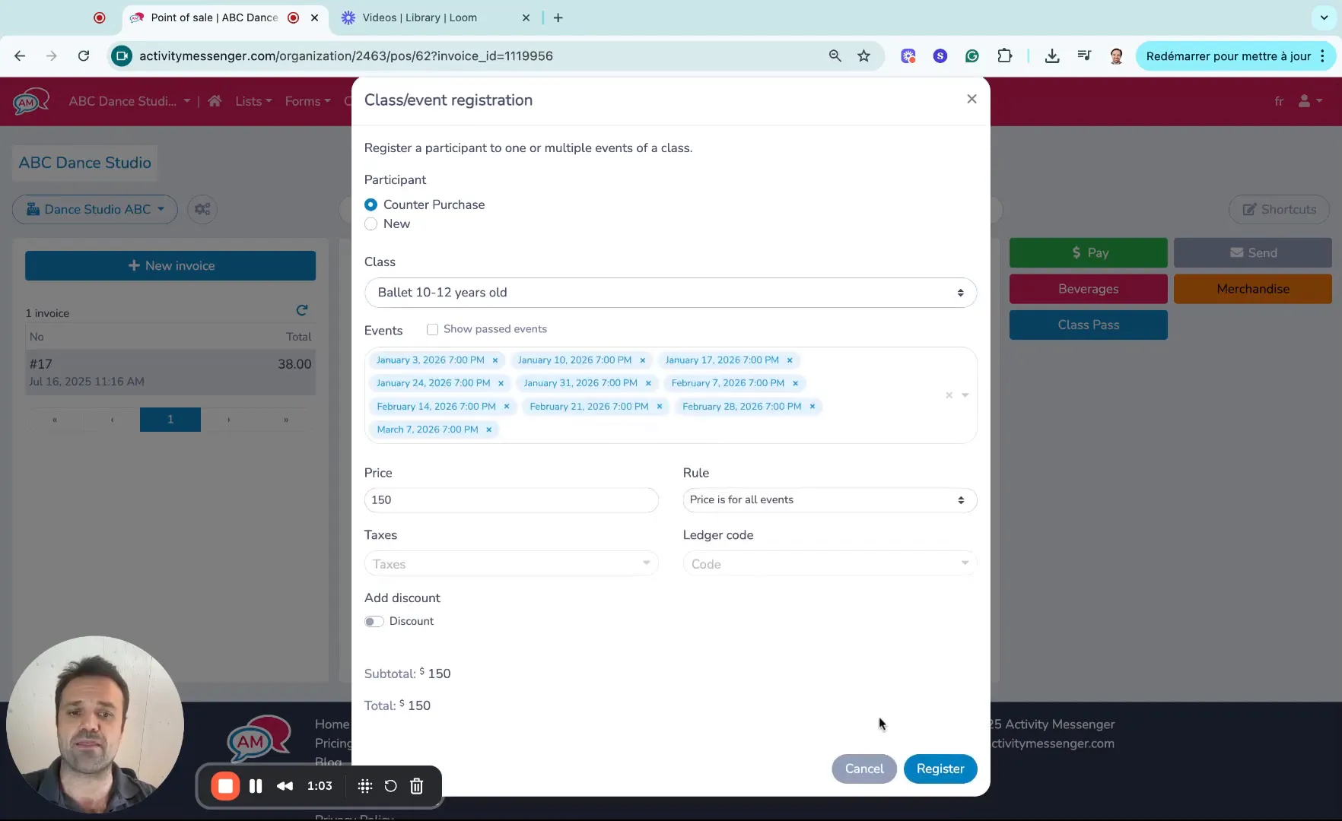Image resolution: width=1342 pixels, height=821 pixels.
Task: Open the Taxes dropdown
Action: coord(510,563)
